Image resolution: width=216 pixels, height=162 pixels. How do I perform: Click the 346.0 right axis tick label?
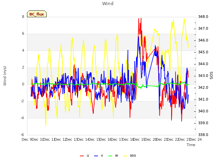tap(203, 40)
